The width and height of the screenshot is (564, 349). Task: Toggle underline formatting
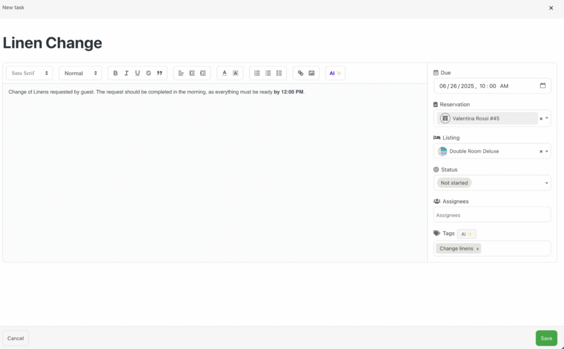(137, 73)
